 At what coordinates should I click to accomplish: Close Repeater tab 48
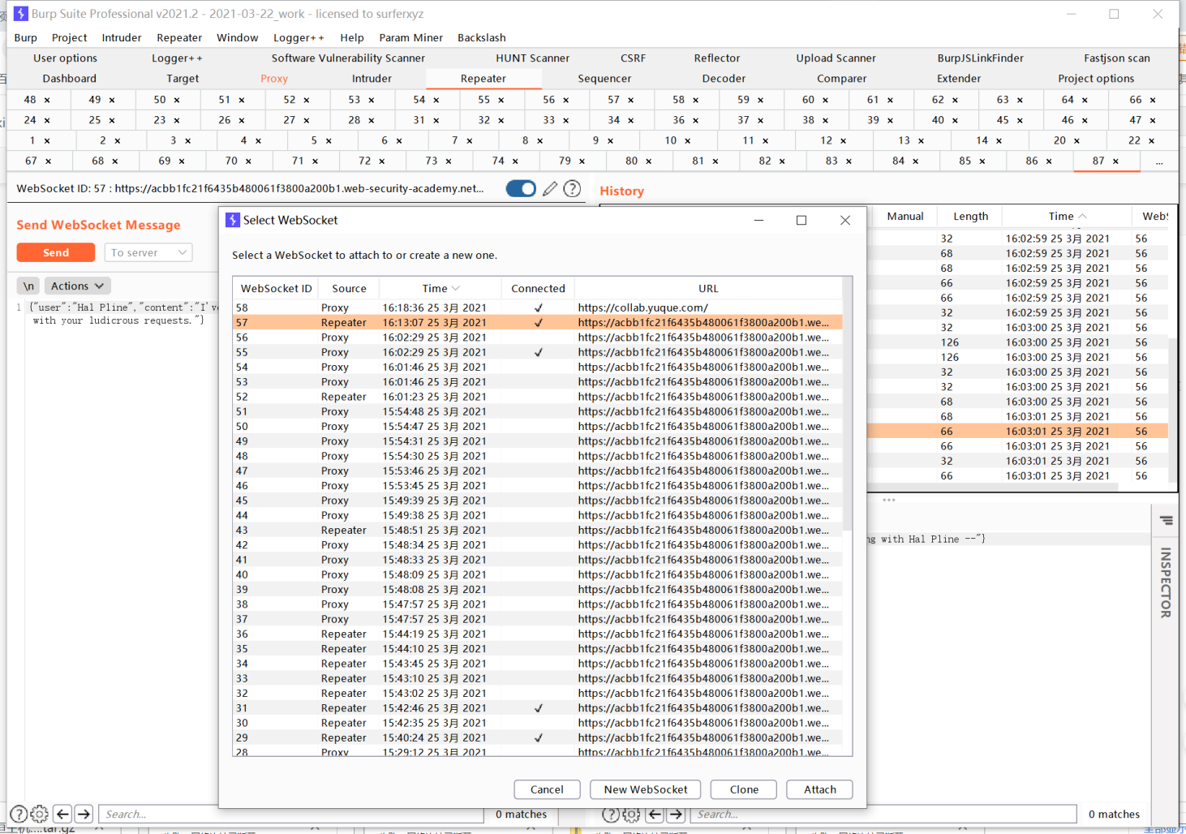coord(47,100)
